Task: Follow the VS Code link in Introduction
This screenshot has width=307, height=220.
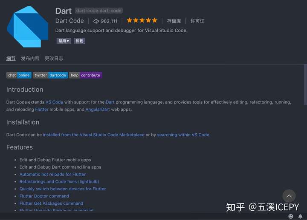Action: coord(54,102)
